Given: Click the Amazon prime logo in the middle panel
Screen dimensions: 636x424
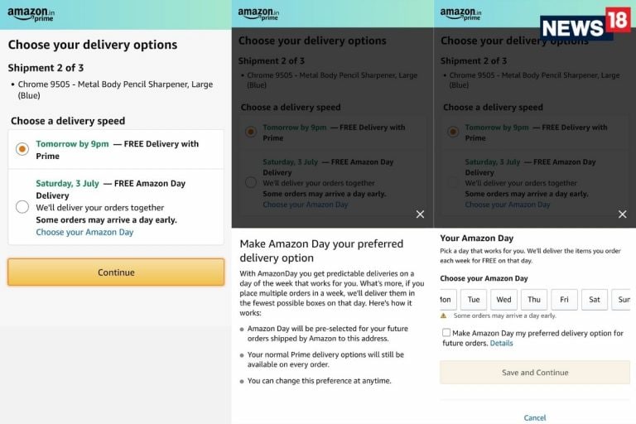Looking at the screenshot, I should point(257,14).
